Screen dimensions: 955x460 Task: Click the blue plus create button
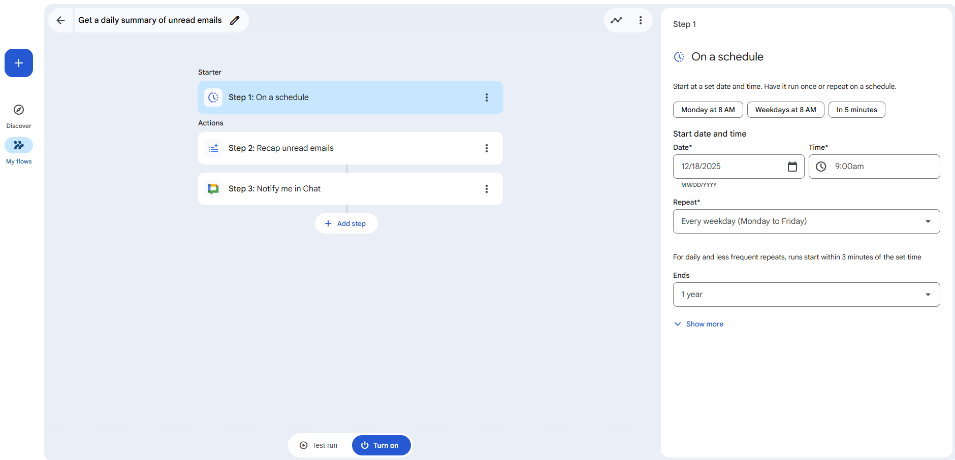point(19,63)
